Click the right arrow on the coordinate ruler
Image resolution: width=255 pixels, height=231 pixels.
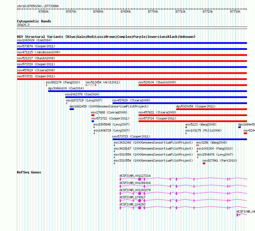(246, 9)
